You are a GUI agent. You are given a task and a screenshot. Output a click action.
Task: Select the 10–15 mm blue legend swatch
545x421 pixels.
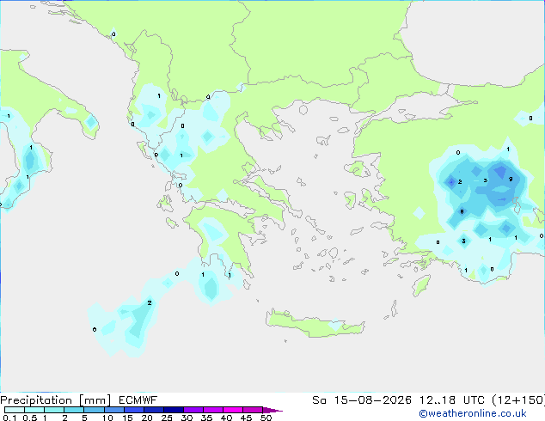point(114,410)
